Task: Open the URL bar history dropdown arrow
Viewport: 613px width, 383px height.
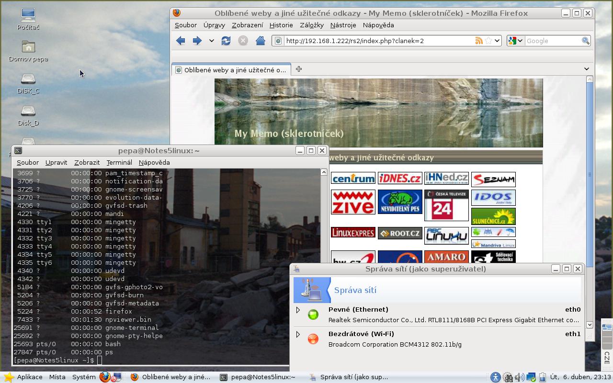Action: pos(497,41)
